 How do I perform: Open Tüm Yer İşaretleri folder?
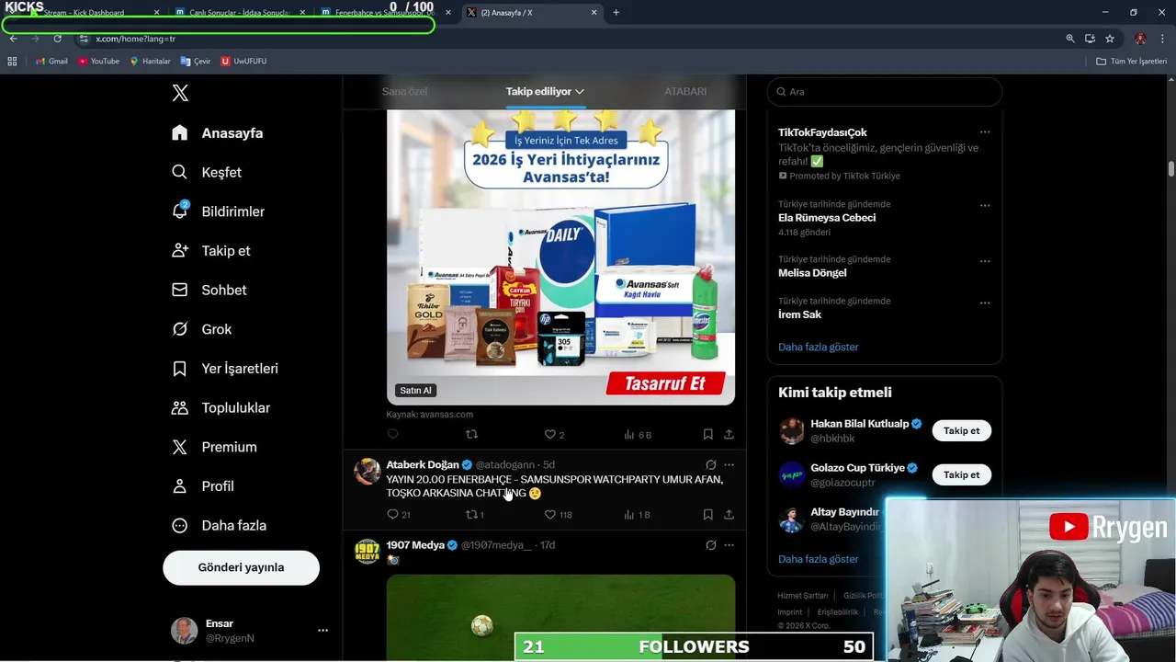click(1131, 61)
